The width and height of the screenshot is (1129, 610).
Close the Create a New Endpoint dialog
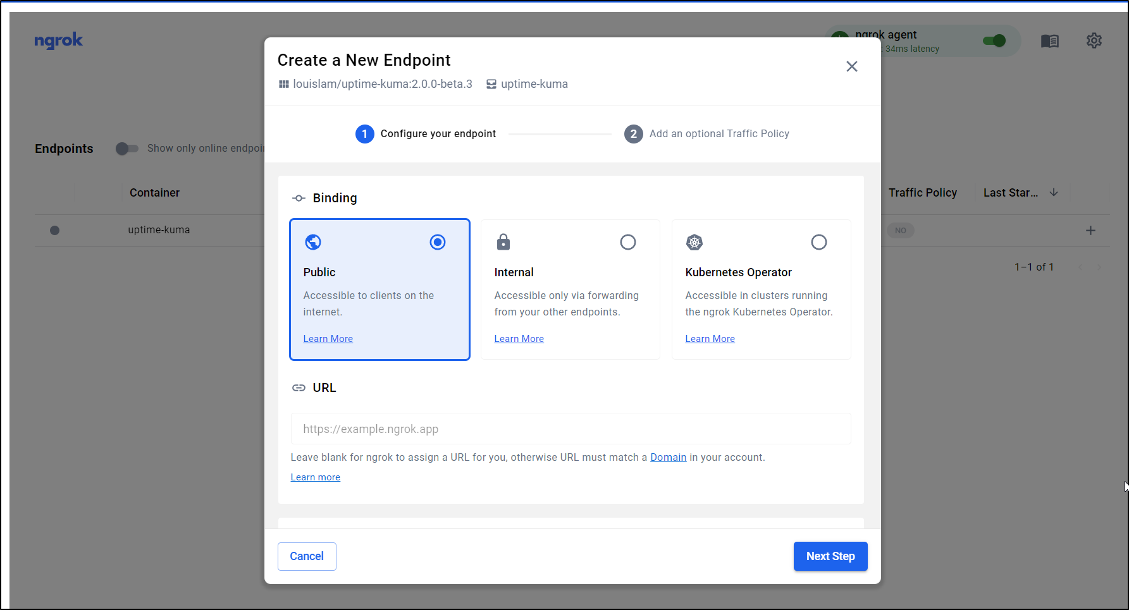pyautogui.click(x=851, y=66)
